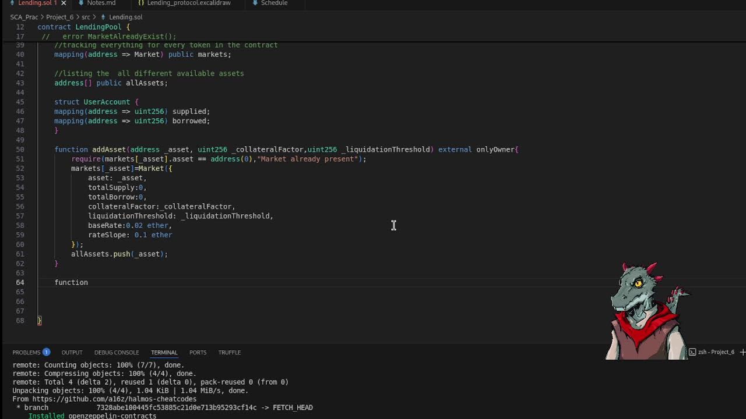Click line number 50 in the gutter
The image size is (746, 419).
(x=20, y=150)
